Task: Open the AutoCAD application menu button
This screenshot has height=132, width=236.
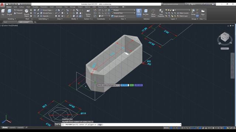Action: [2, 5]
